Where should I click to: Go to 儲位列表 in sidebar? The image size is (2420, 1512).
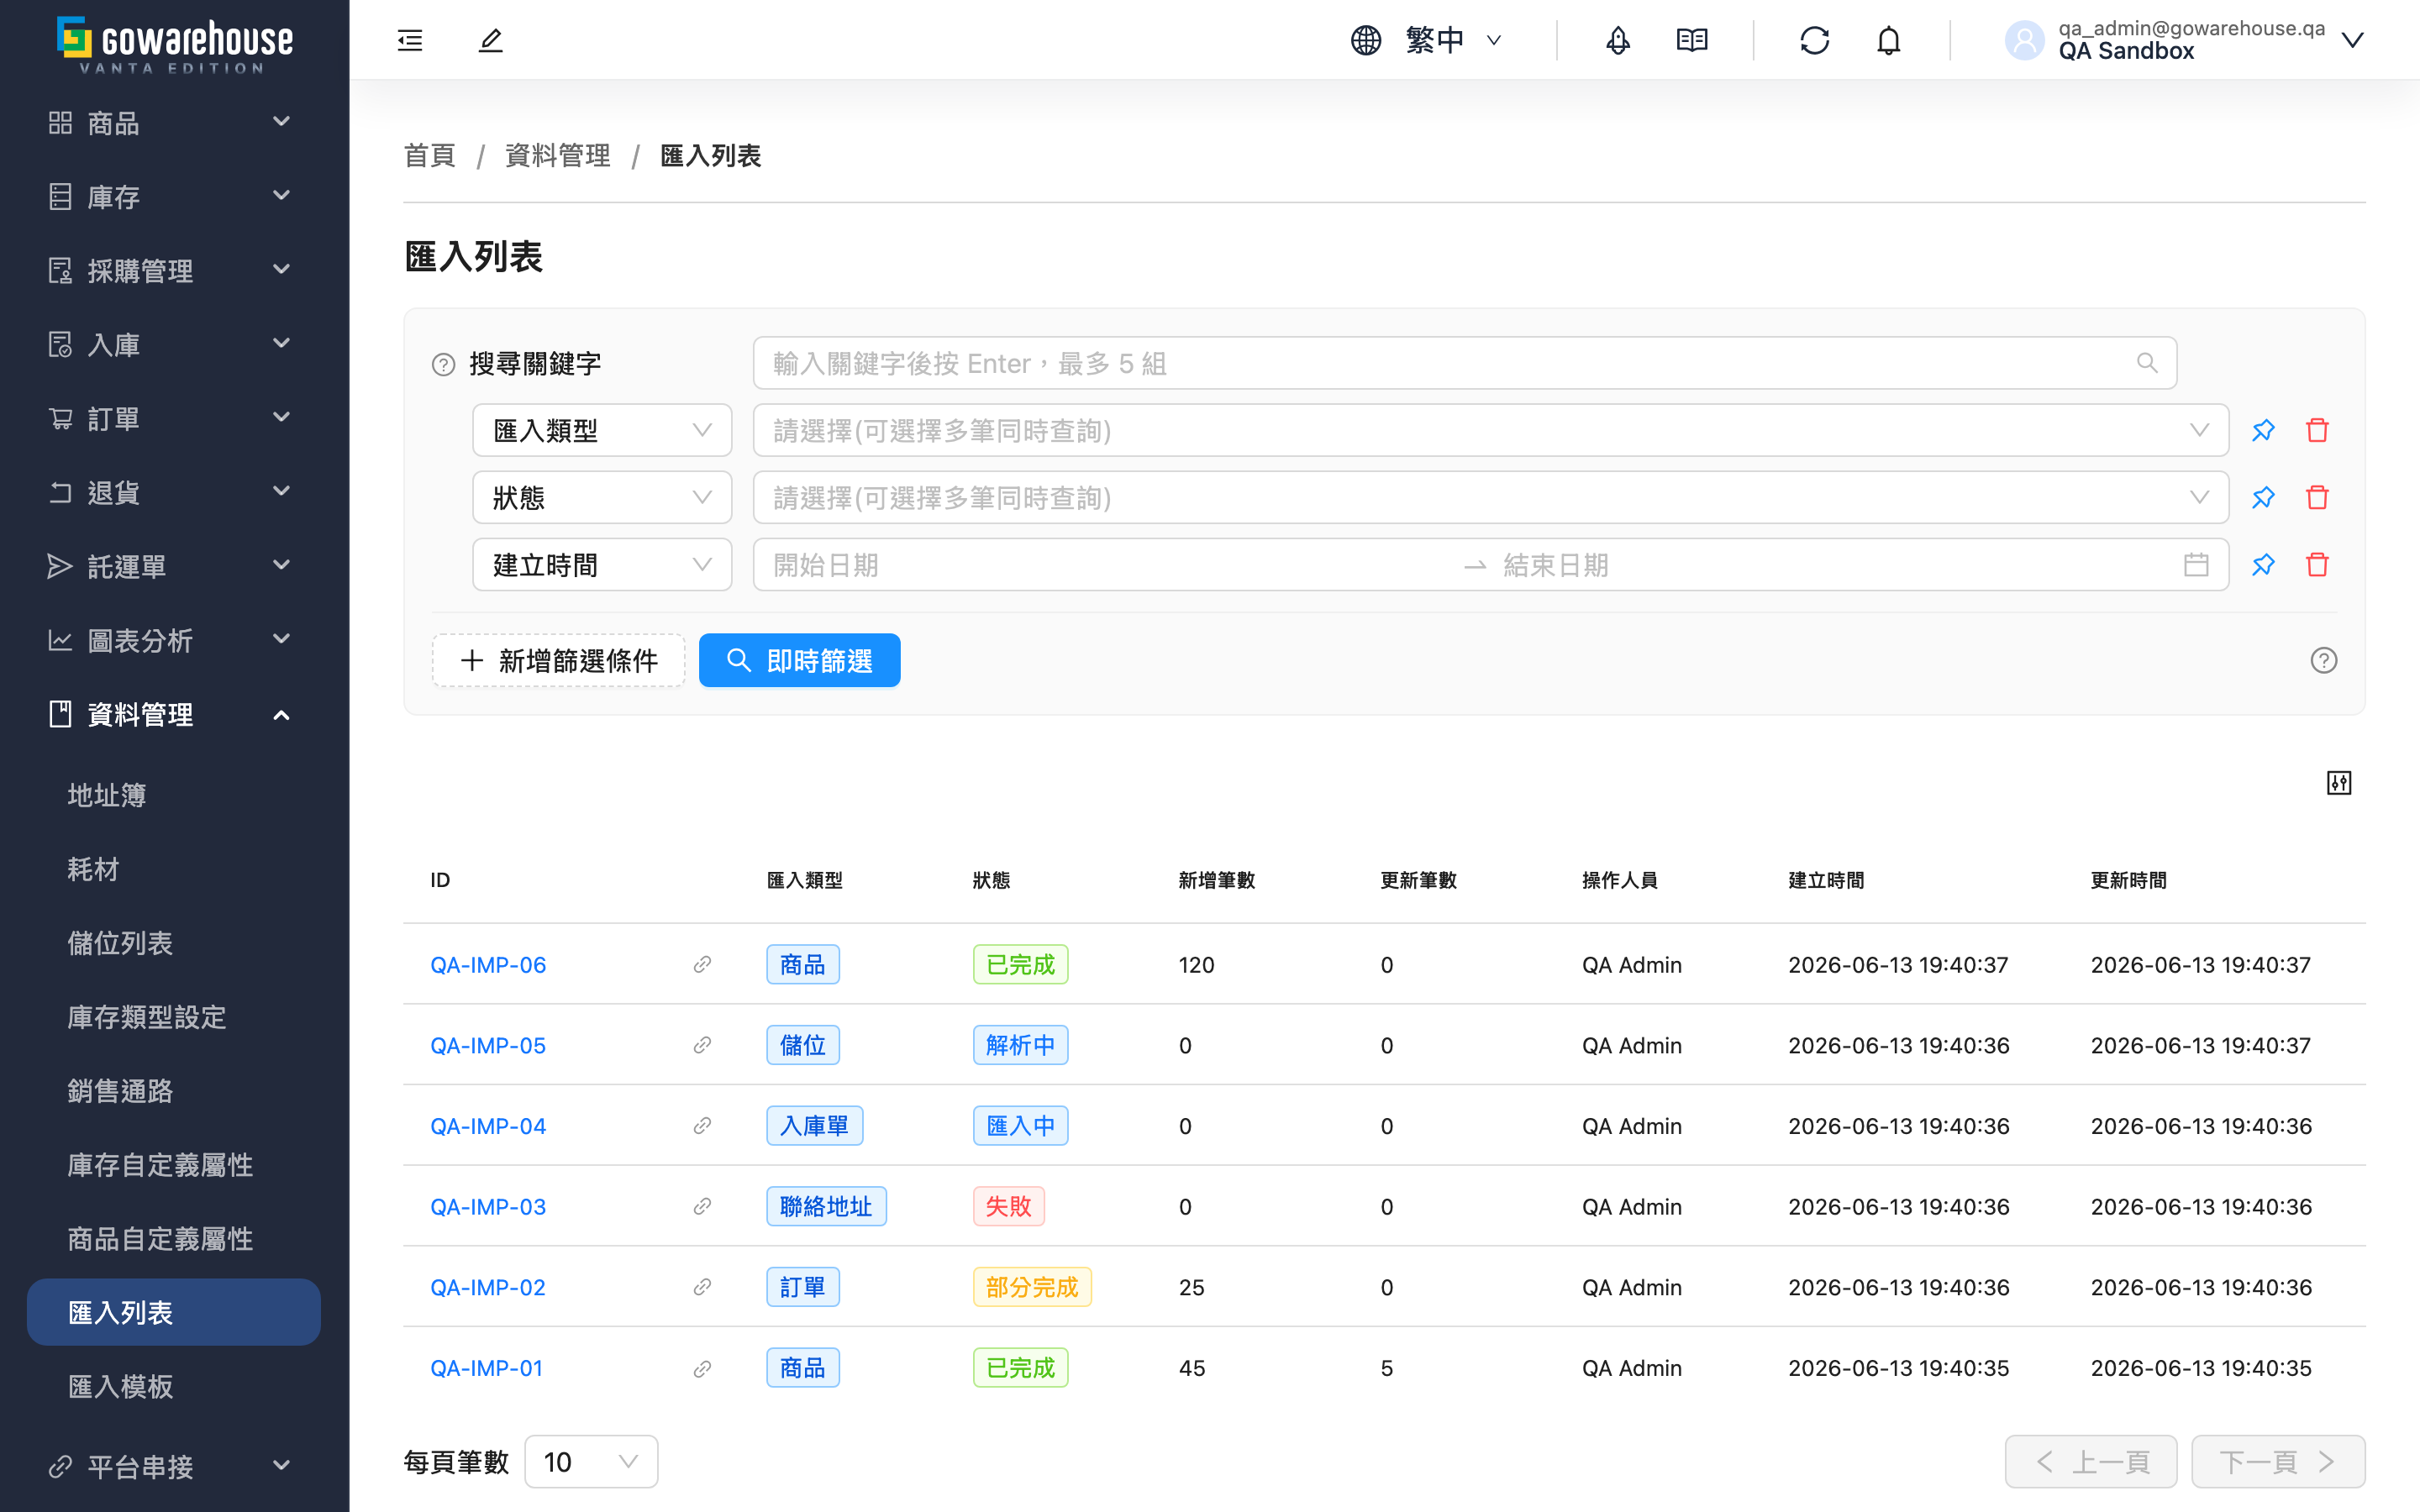point(174,943)
